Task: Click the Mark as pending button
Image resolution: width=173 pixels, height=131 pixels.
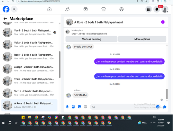Action: (x=91, y=39)
